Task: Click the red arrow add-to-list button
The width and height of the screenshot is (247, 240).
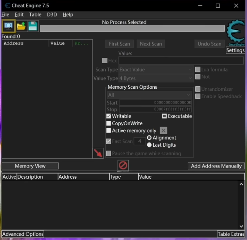Action: tap(98, 153)
